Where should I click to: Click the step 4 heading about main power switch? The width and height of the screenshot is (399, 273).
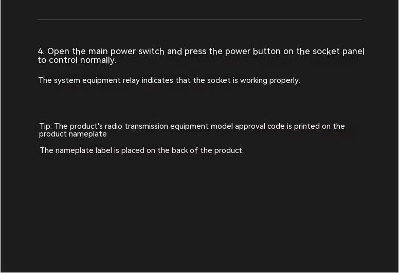point(201,56)
